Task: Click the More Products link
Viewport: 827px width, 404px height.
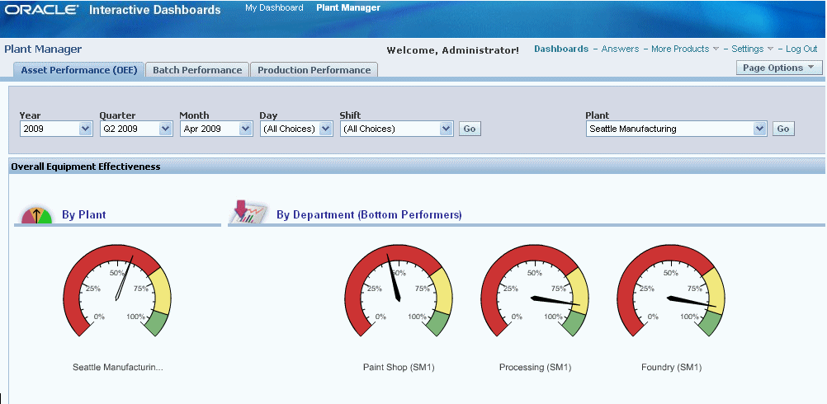Action: [680, 49]
